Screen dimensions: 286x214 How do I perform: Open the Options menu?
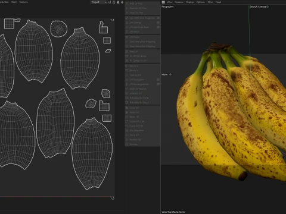point(201,2)
